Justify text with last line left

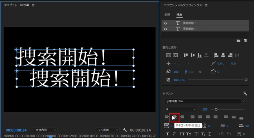click(192, 117)
